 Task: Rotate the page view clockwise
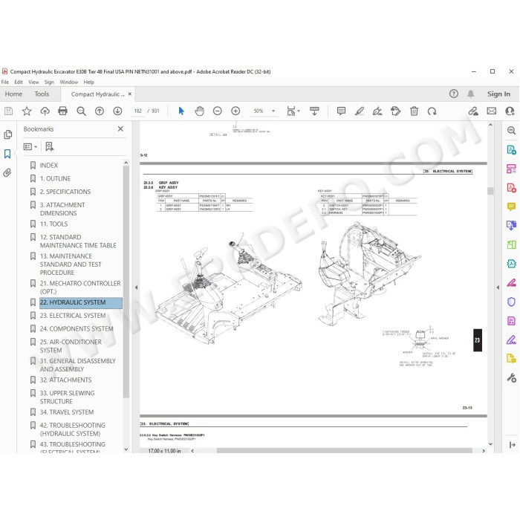click(432, 111)
